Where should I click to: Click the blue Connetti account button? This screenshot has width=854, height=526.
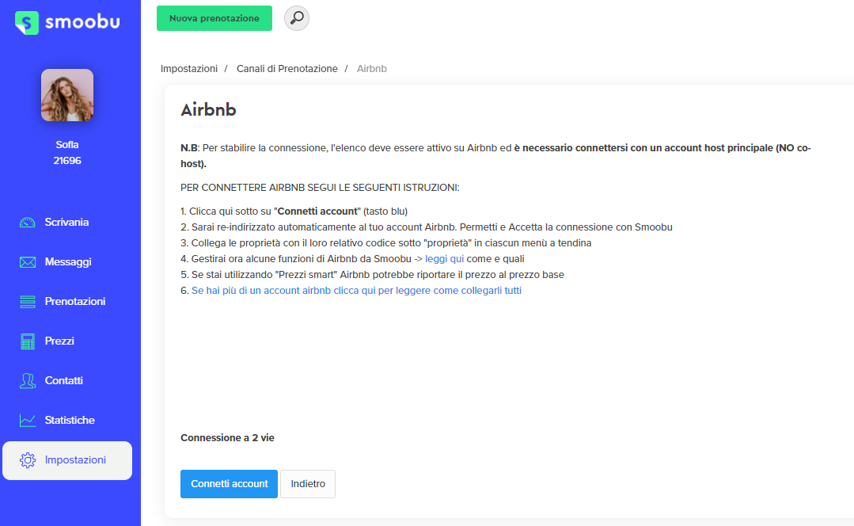[x=229, y=484]
